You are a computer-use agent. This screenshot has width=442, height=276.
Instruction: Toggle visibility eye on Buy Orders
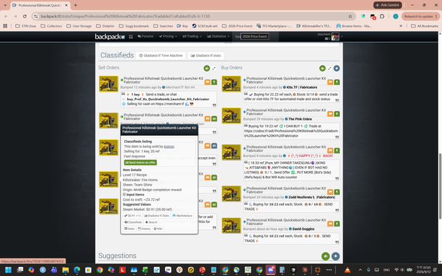click(x=323, y=68)
